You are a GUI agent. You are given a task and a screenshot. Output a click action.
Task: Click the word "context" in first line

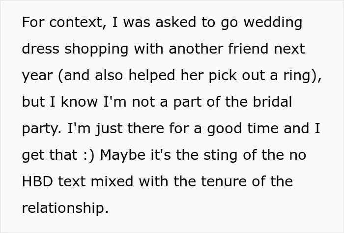click(x=76, y=22)
